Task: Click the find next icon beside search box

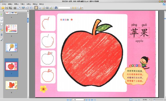Action: click(76, 8)
